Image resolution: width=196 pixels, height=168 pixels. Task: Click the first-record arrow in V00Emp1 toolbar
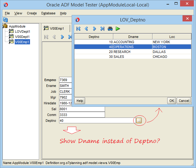[46, 37]
